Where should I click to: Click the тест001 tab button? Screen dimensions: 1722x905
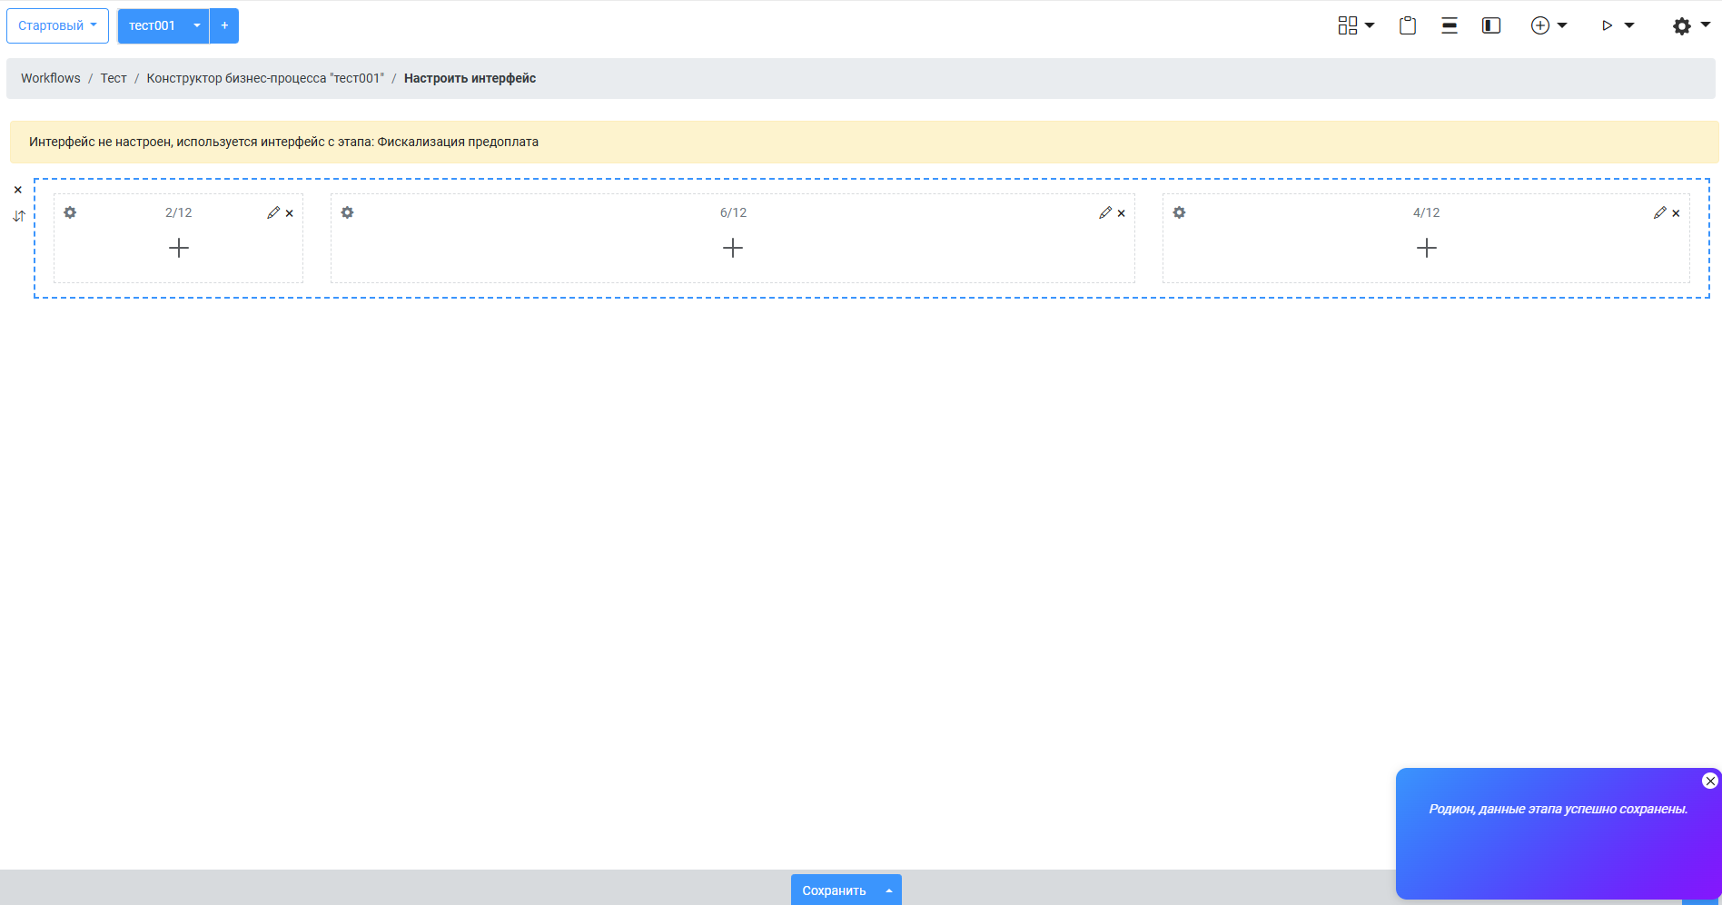(152, 25)
